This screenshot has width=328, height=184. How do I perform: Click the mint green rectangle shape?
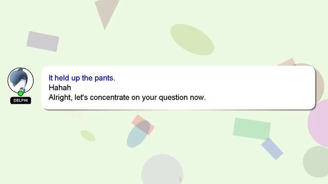point(252,128)
